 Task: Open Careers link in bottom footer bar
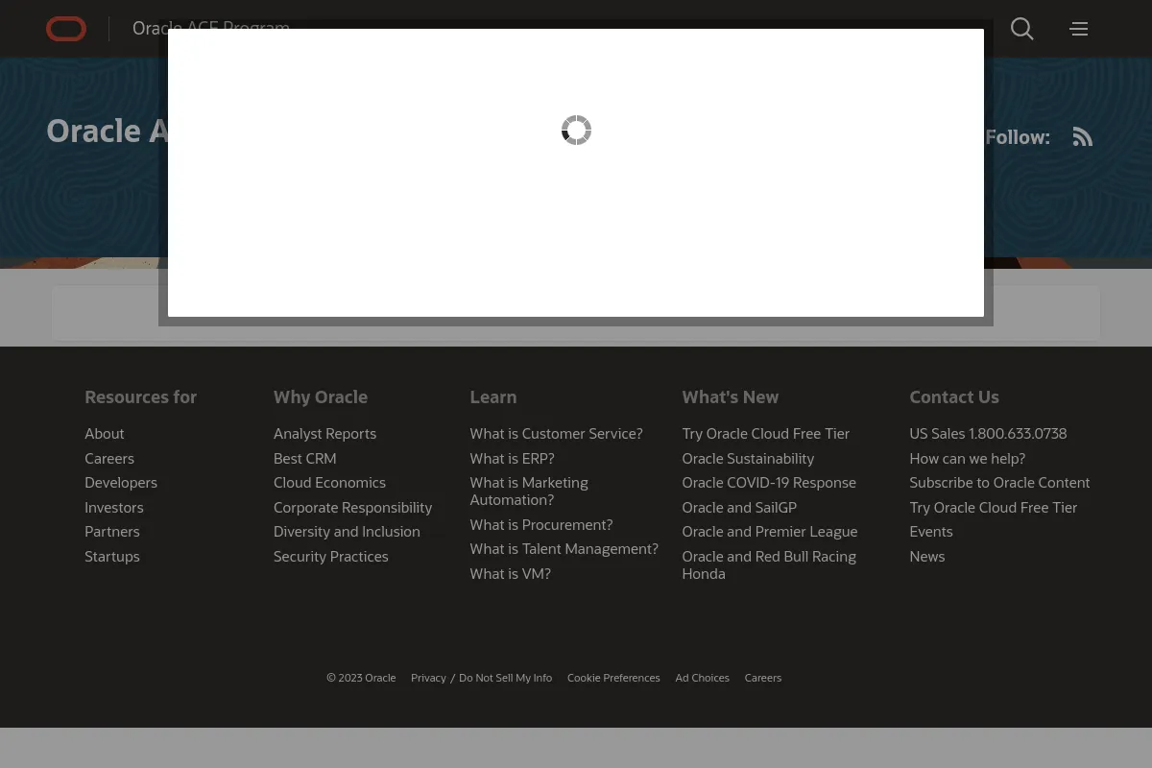pos(763,678)
